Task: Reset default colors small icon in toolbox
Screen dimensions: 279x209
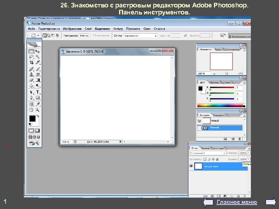Action: pyautogui.click(x=30, y=124)
